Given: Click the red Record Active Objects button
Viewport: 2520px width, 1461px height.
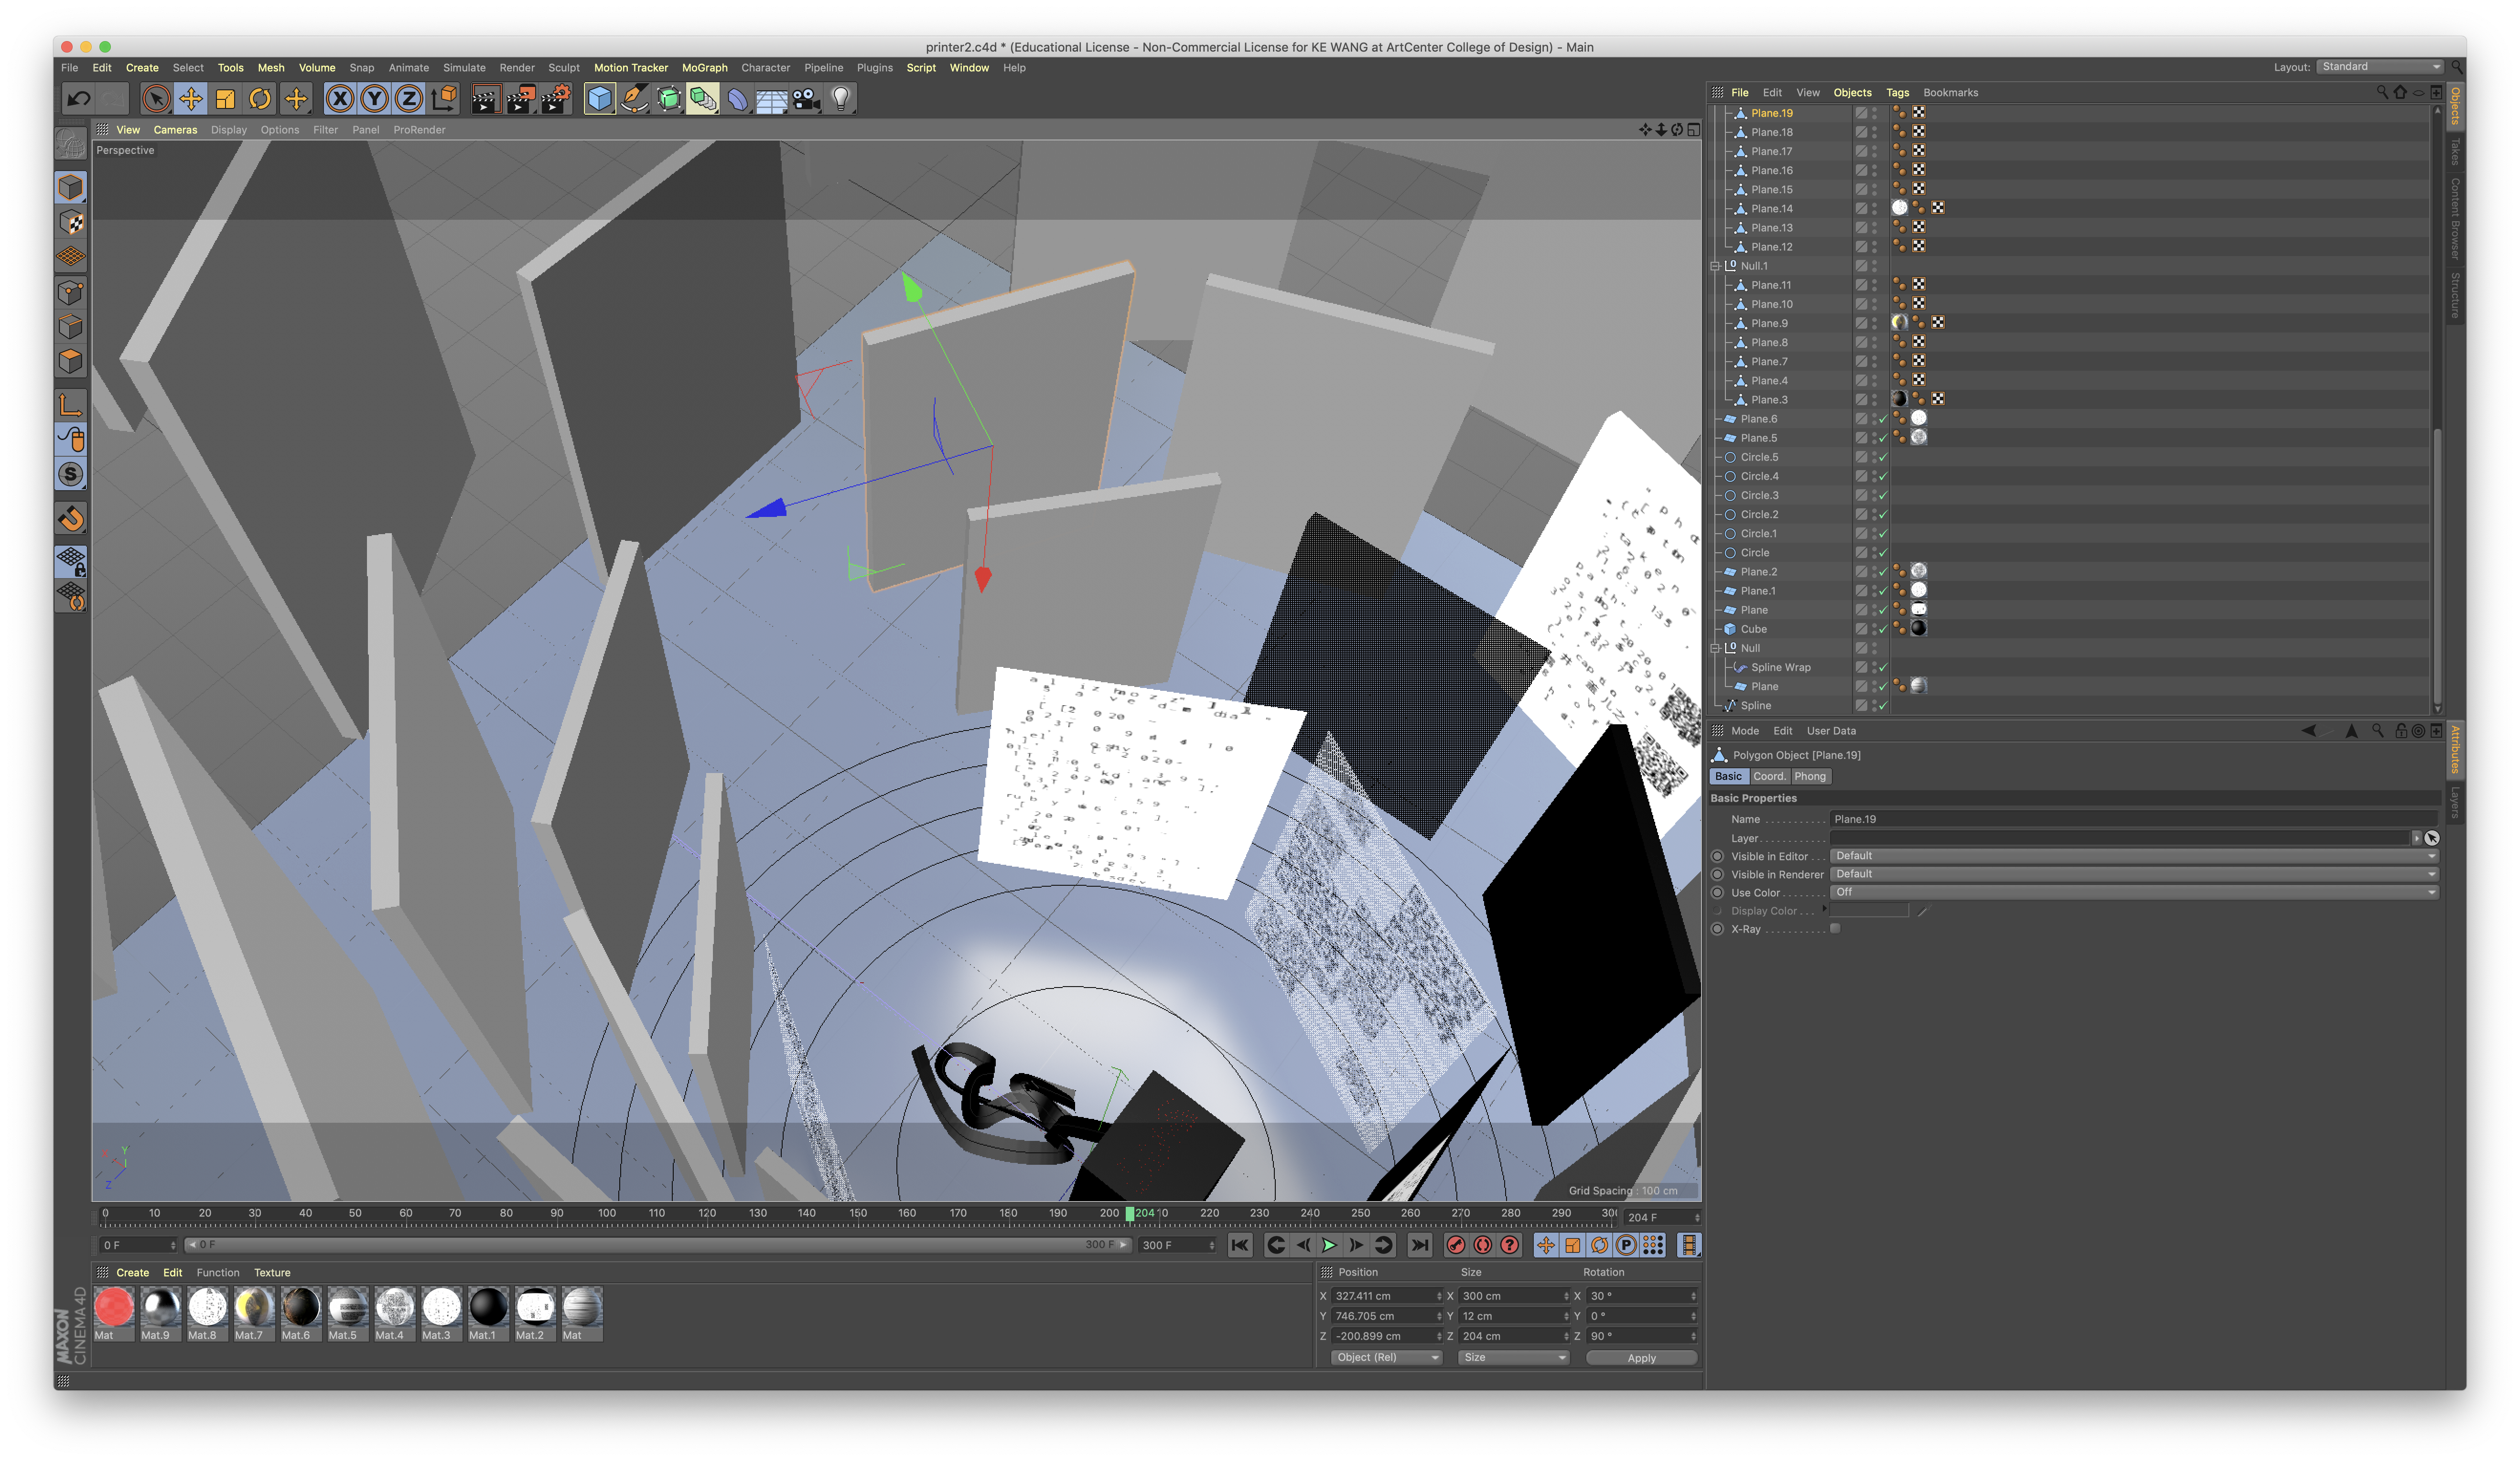Looking at the screenshot, I should pyautogui.click(x=1456, y=1245).
